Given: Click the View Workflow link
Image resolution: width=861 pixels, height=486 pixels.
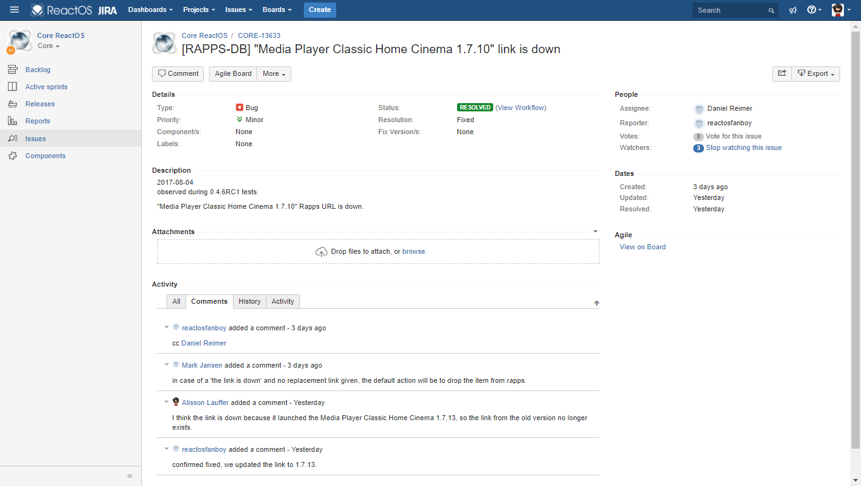Looking at the screenshot, I should point(521,108).
